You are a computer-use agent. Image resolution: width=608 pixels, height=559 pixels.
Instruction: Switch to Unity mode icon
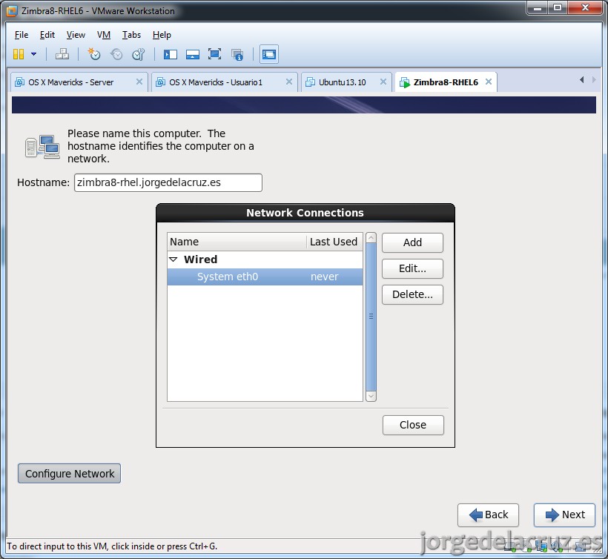(x=237, y=55)
